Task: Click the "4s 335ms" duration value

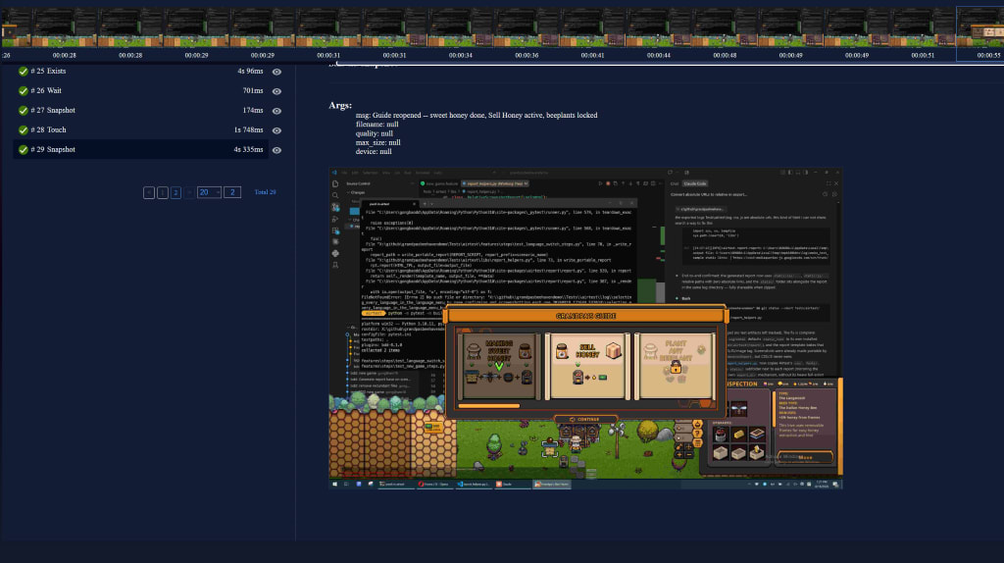Action: pos(248,149)
